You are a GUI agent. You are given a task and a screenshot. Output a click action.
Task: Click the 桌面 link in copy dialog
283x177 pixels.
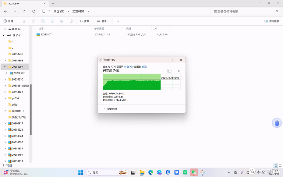(144, 67)
